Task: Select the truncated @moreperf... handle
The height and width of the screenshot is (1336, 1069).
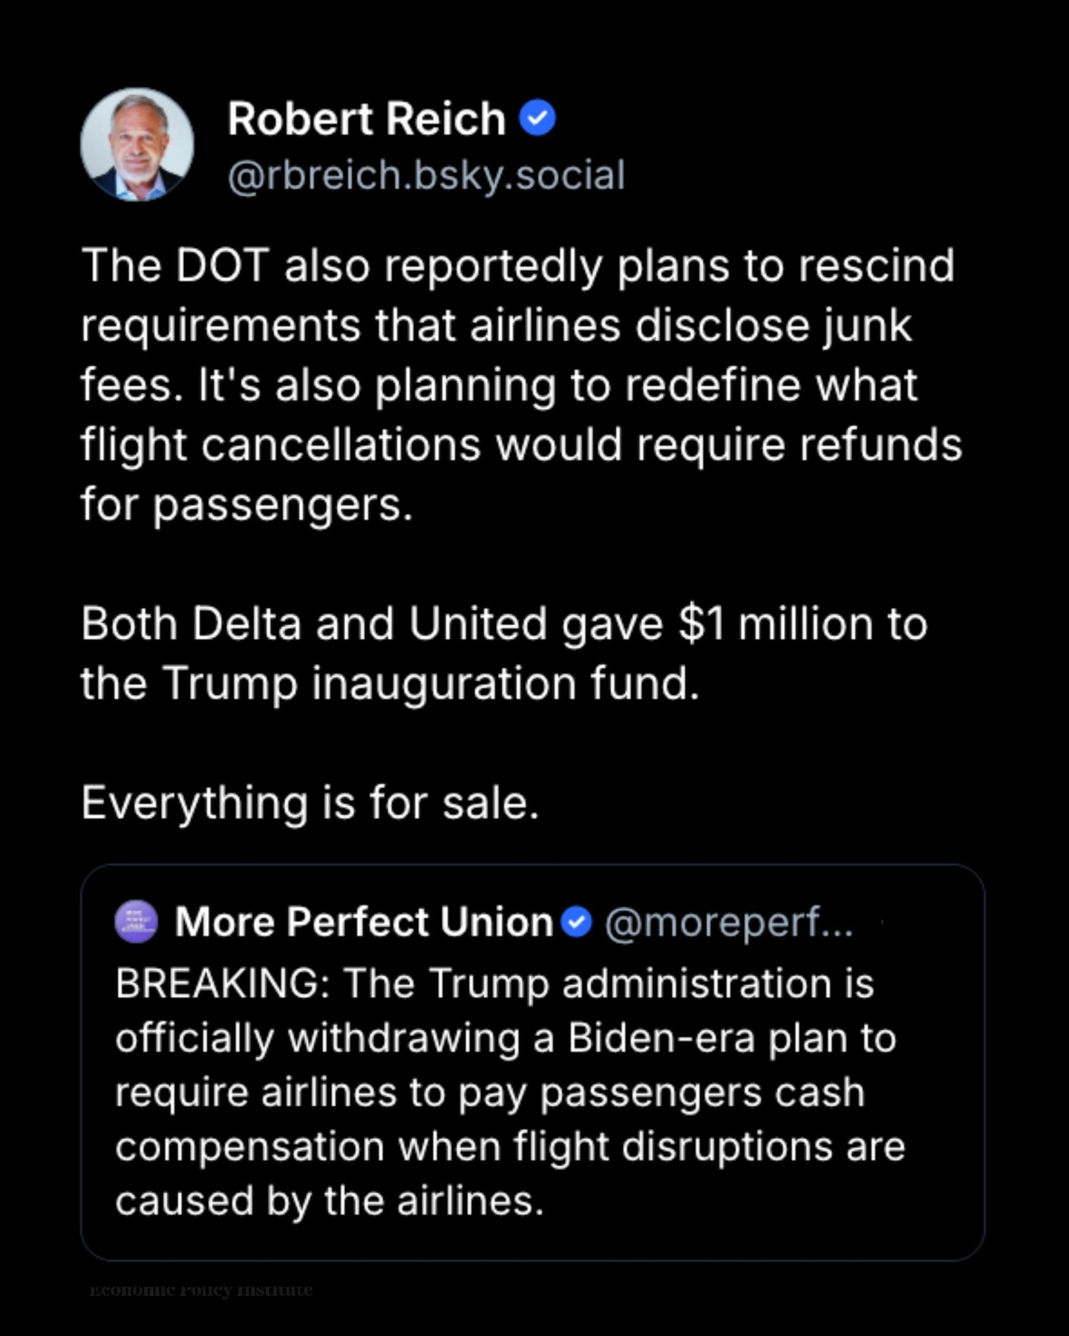Action: click(x=729, y=922)
